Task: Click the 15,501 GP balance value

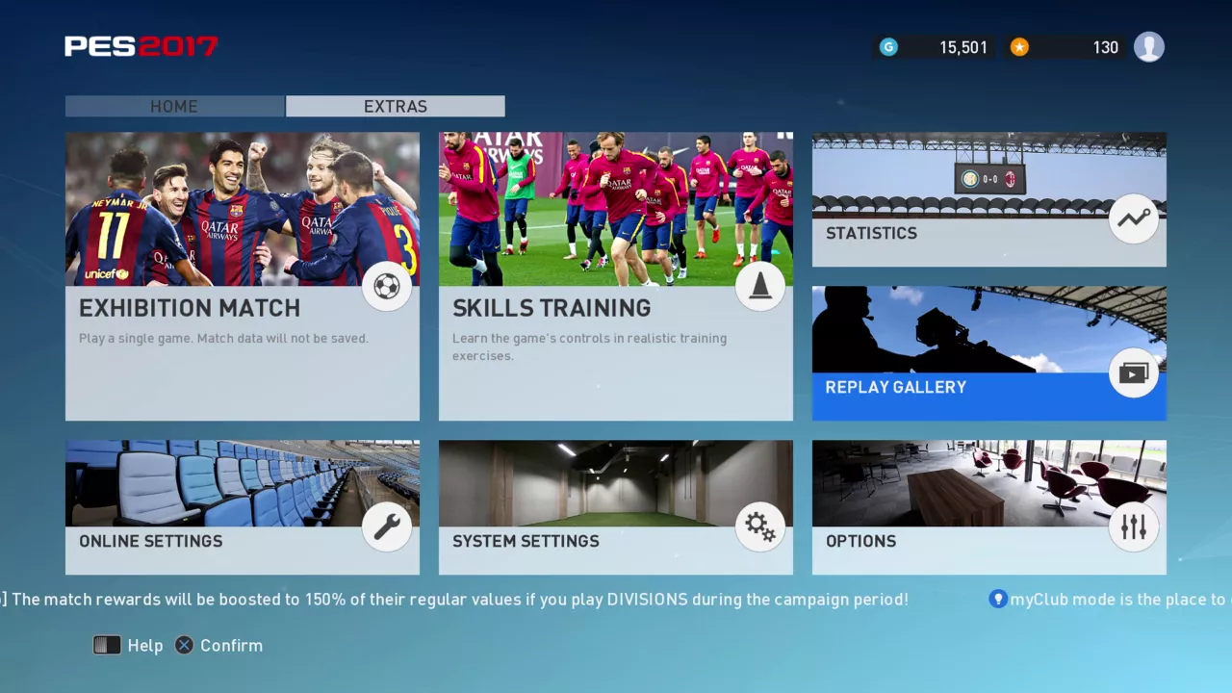Action: pos(963,47)
